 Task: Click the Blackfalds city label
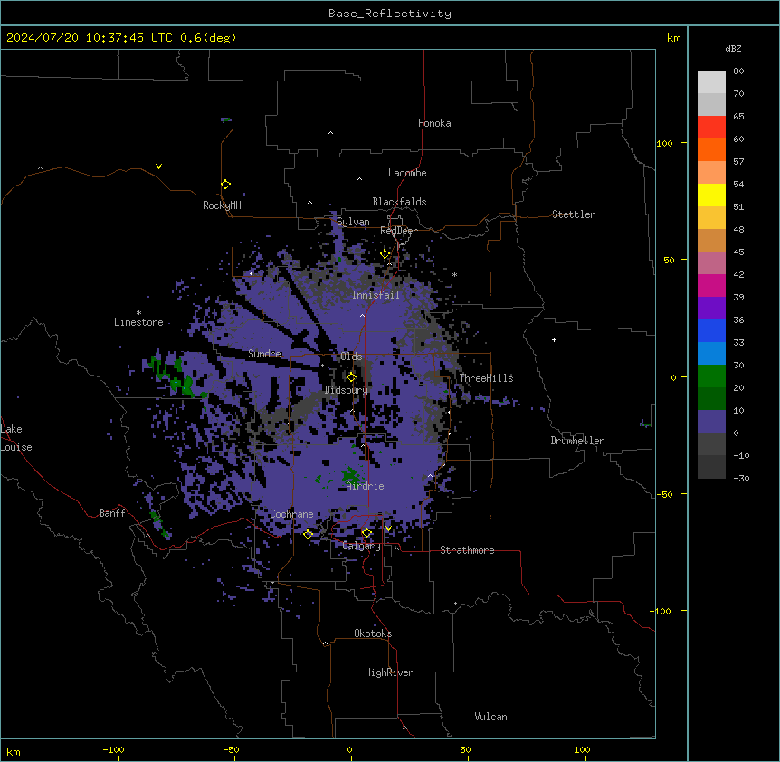pyautogui.click(x=399, y=202)
